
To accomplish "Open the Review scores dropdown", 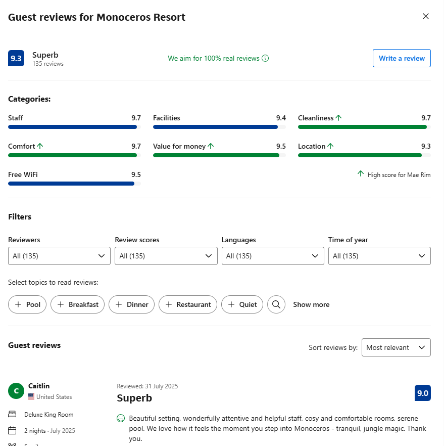I will (x=166, y=256).
